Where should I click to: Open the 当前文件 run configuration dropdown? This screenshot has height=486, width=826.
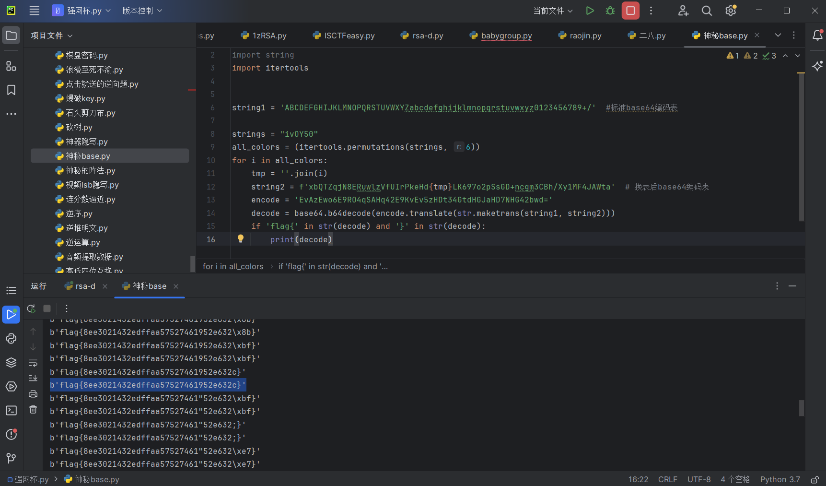(553, 11)
